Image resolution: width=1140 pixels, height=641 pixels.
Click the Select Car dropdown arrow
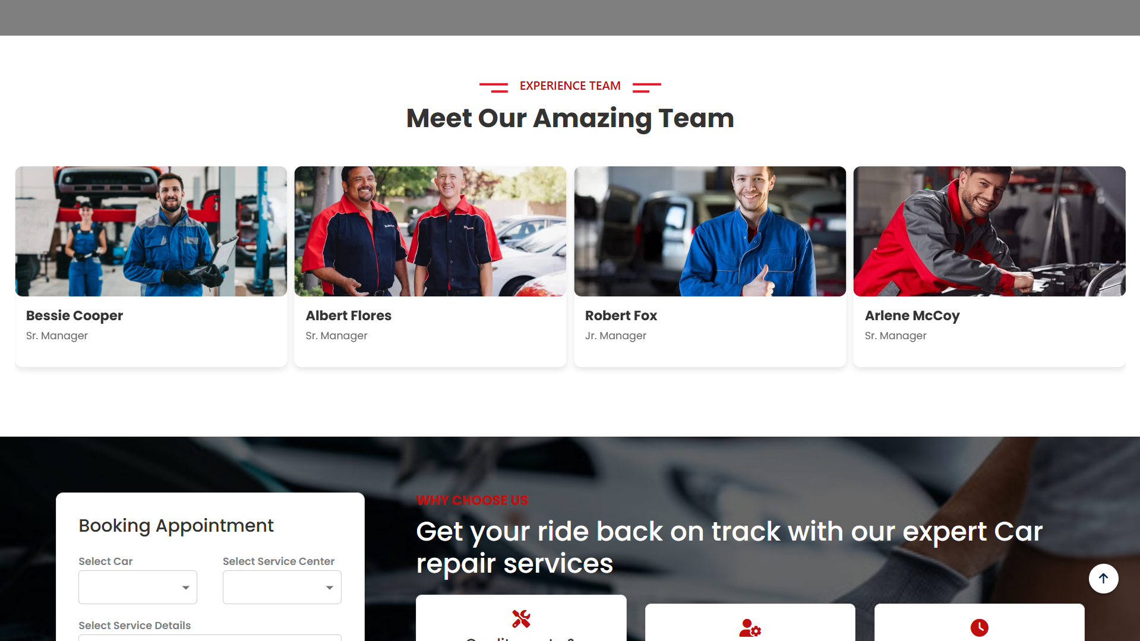click(x=186, y=588)
